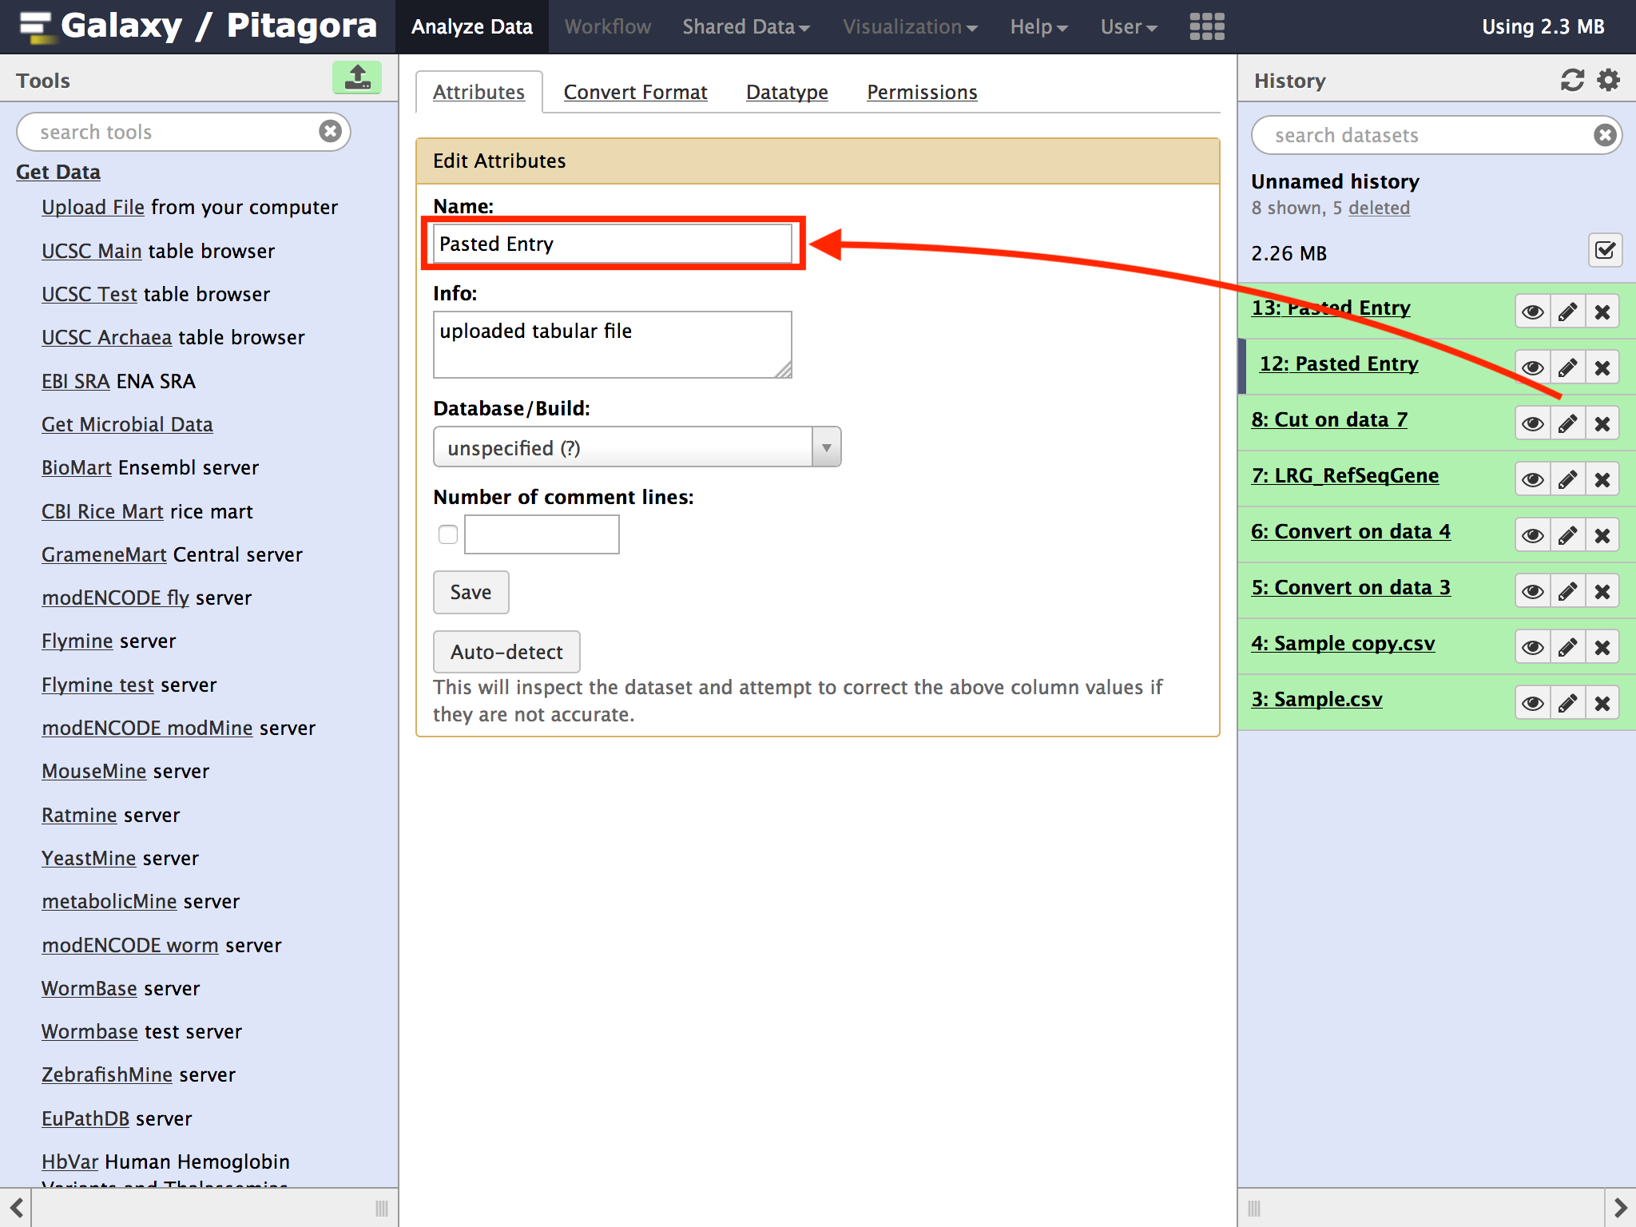Edit attributes of 3: Sample.csv
Screen dimensions: 1636x1227
pos(1567,703)
